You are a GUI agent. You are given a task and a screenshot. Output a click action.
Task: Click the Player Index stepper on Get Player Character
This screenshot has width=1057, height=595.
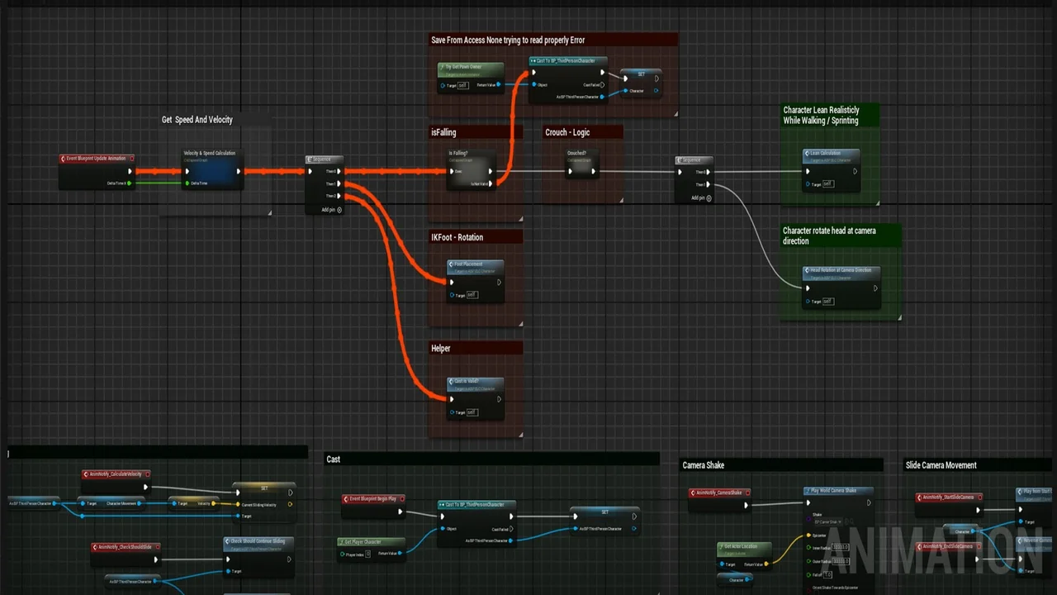pyautogui.click(x=368, y=555)
